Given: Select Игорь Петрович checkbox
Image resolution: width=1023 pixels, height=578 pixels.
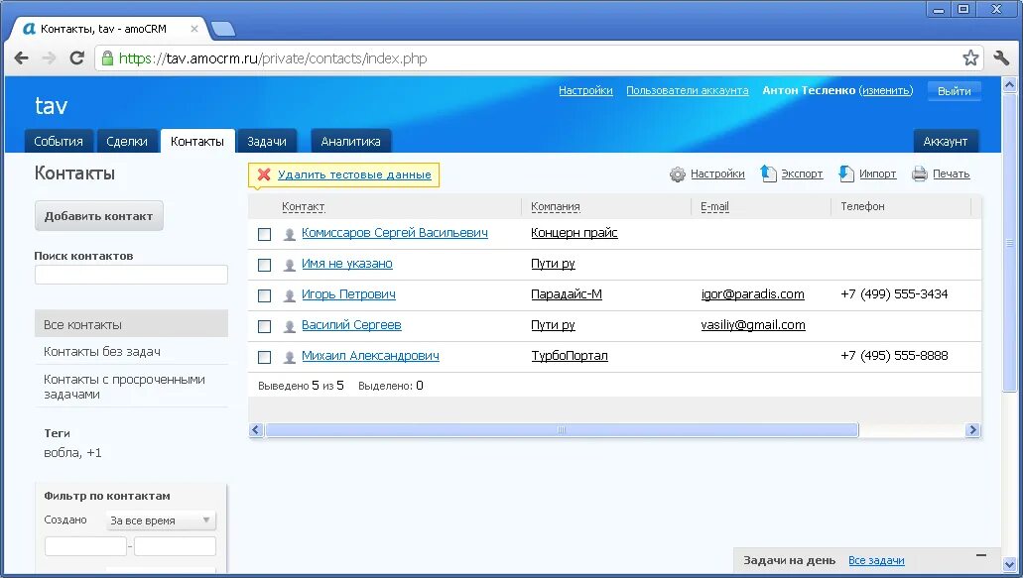Looking at the screenshot, I should tap(264, 295).
